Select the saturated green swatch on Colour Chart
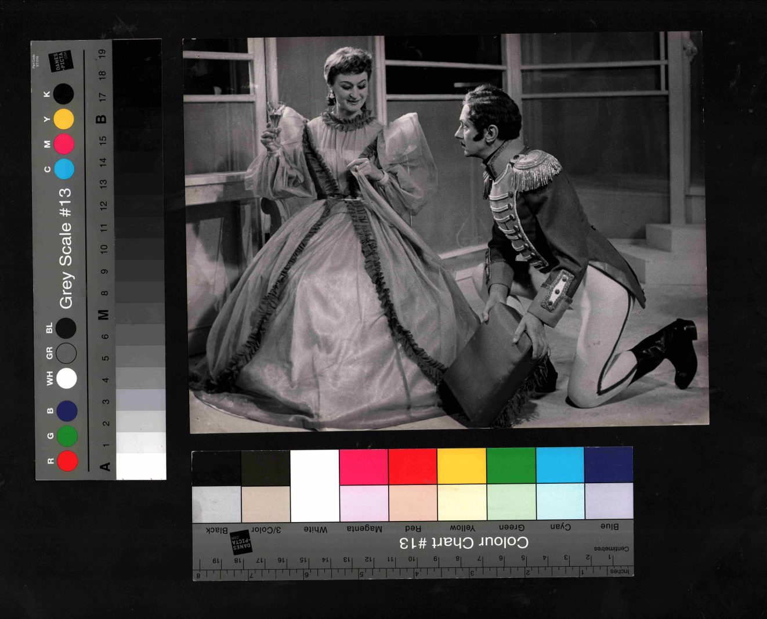 click(x=511, y=465)
